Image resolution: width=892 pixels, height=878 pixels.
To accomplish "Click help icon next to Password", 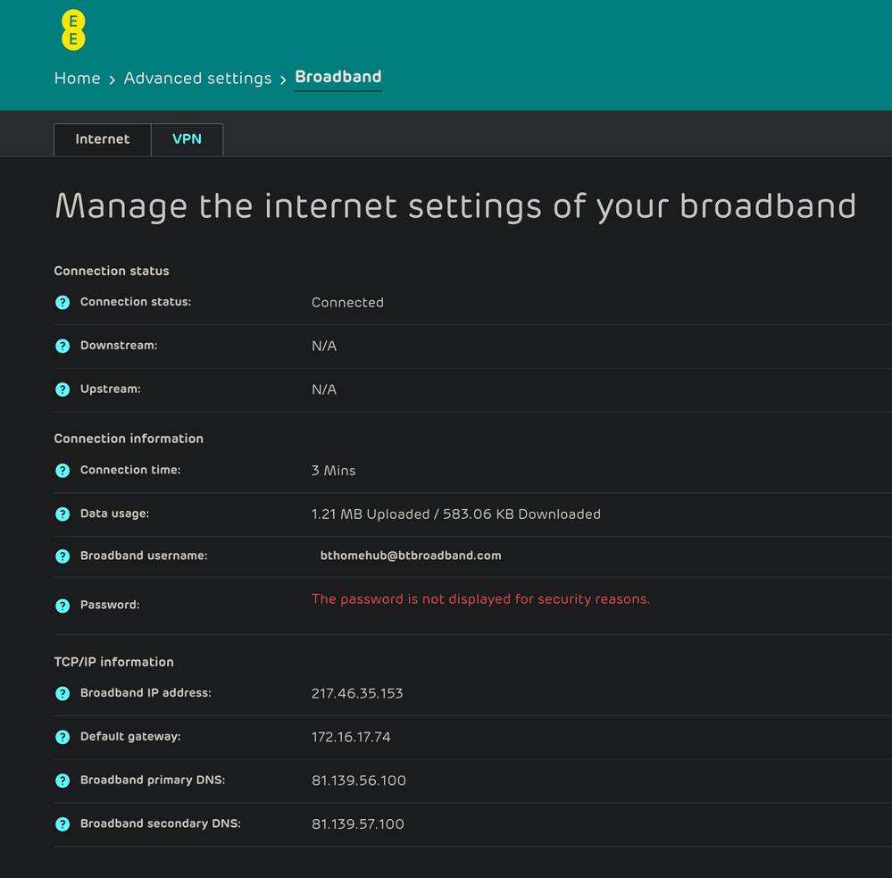I will click(63, 606).
